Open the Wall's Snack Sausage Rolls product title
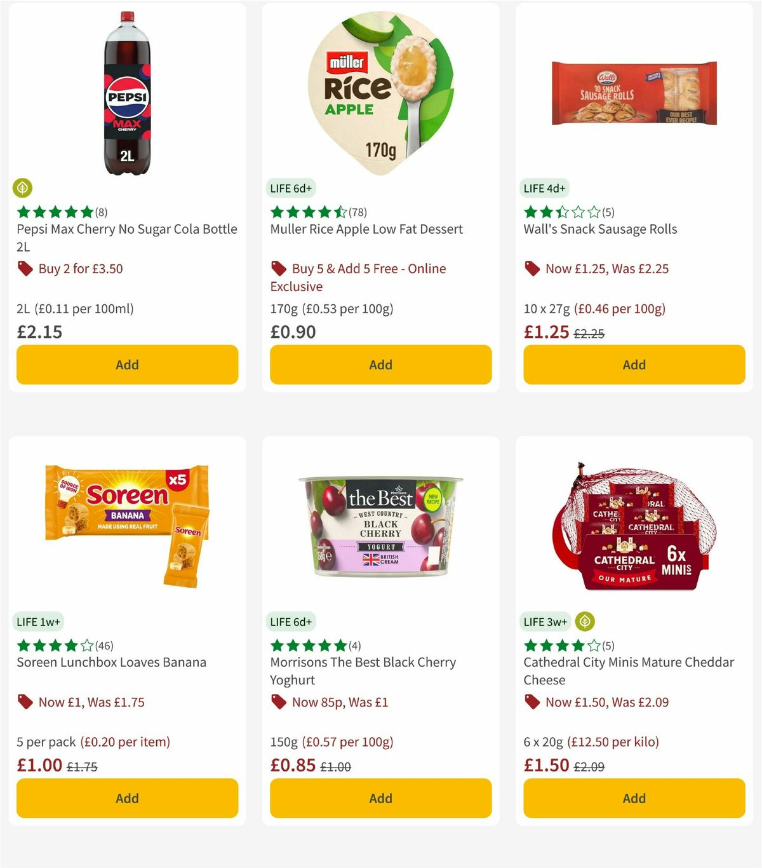762x868 pixels. pyautogui.click(x=599, y=229)
